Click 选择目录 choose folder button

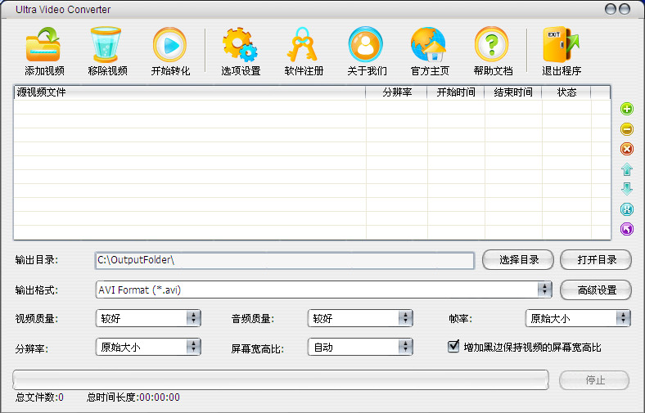pos(518,260)
